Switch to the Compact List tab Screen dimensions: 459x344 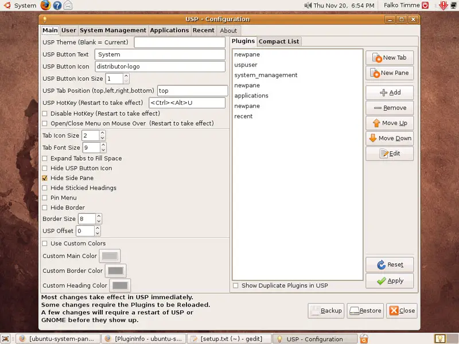279,41
